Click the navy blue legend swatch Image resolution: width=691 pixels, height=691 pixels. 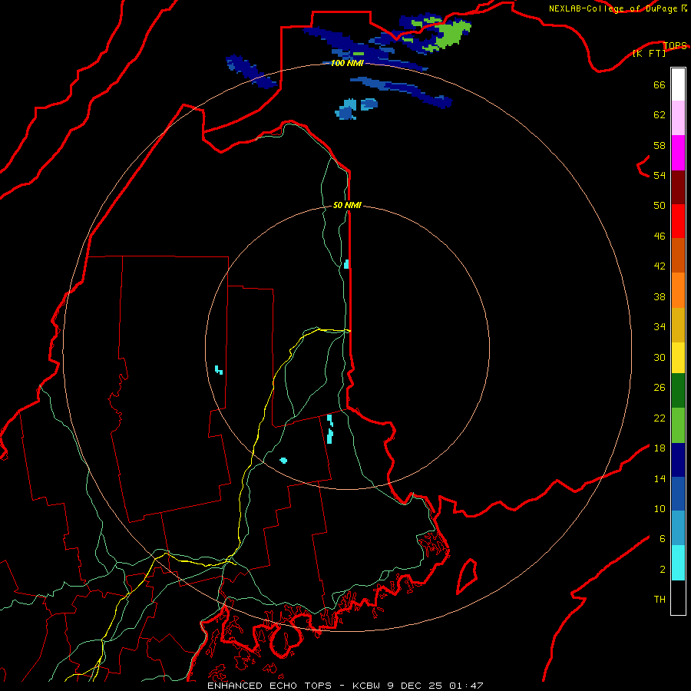click(x=678, y=460)
